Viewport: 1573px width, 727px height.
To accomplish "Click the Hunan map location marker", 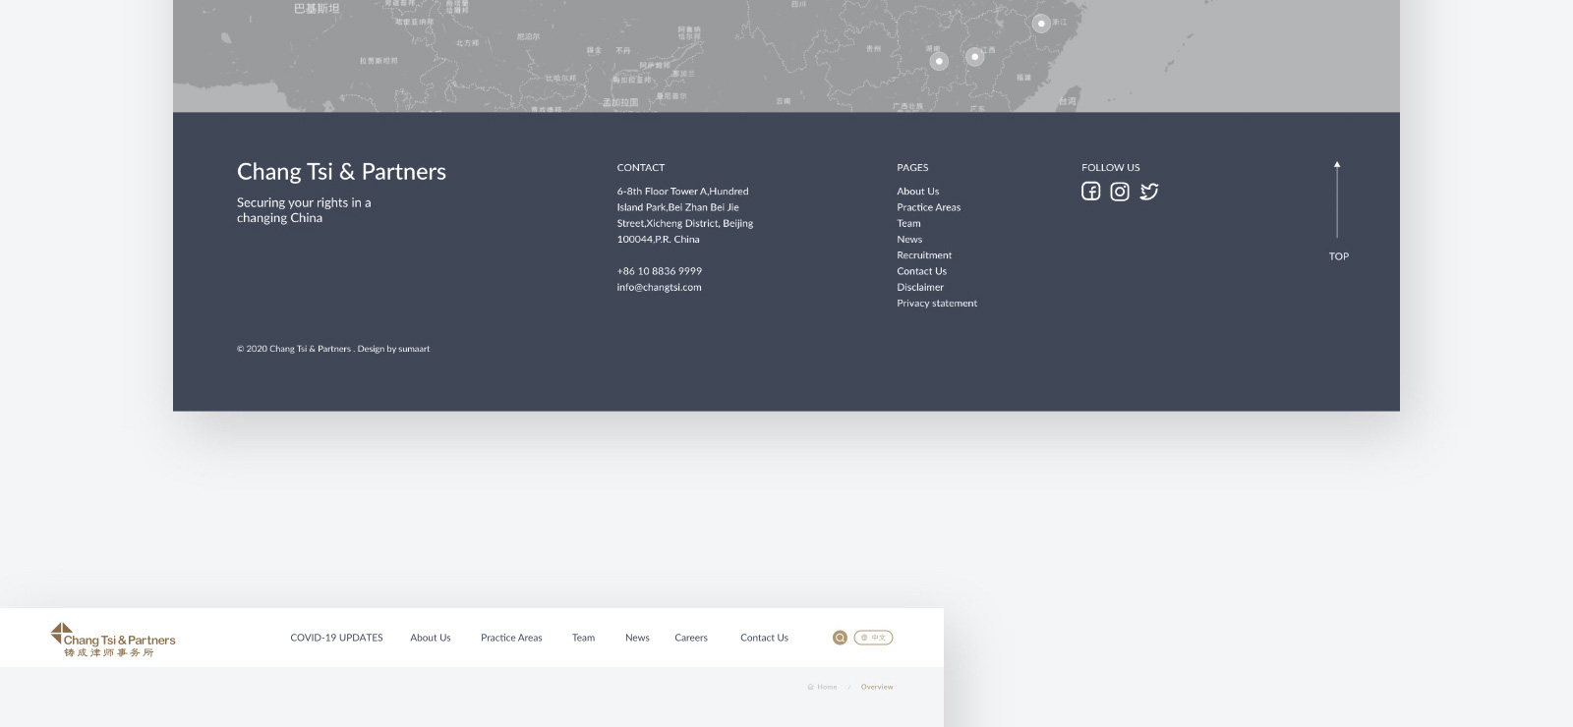I will (x=939, y=61).
